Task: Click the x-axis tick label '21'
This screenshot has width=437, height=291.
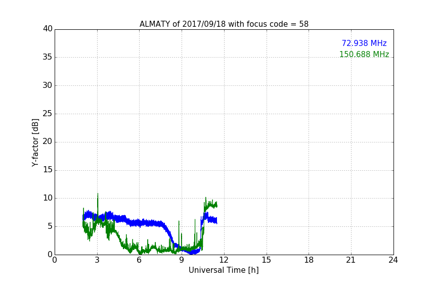Action: point(351,260)
